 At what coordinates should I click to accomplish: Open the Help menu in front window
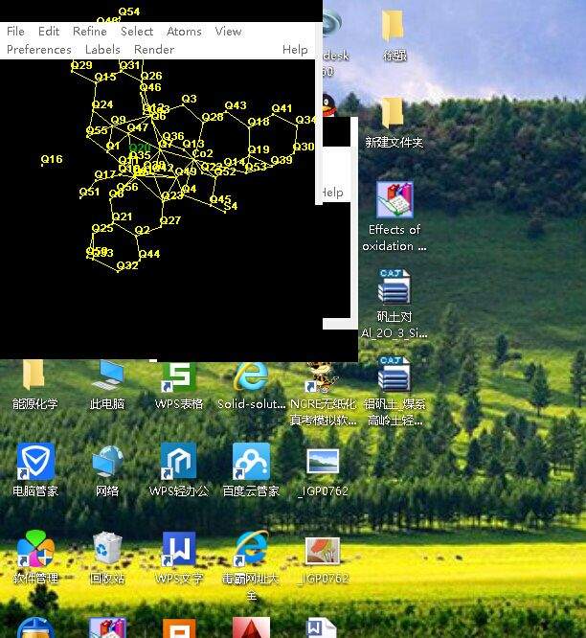295,50
